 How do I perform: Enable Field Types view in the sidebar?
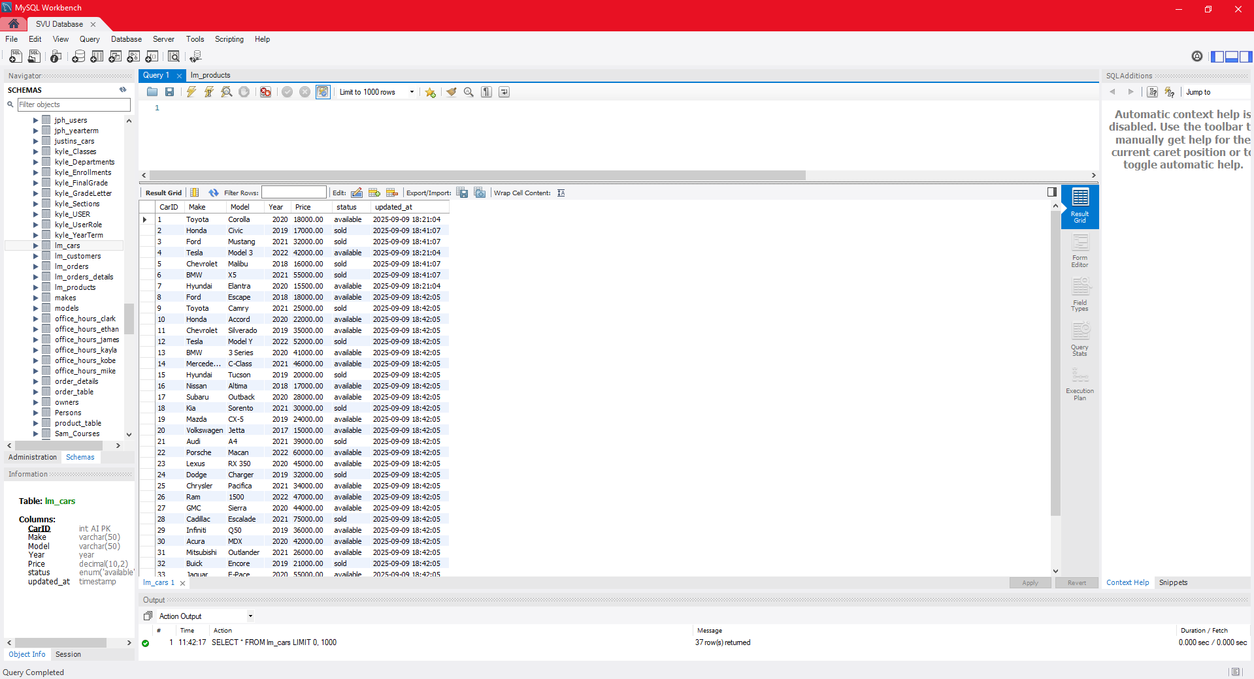[x=1080, y=294]
